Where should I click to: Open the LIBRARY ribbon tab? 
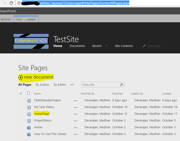click(x=31, y=20)
